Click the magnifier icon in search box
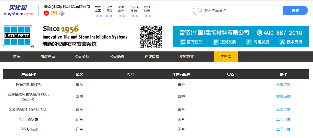313x138 pixels. point(200,10)
